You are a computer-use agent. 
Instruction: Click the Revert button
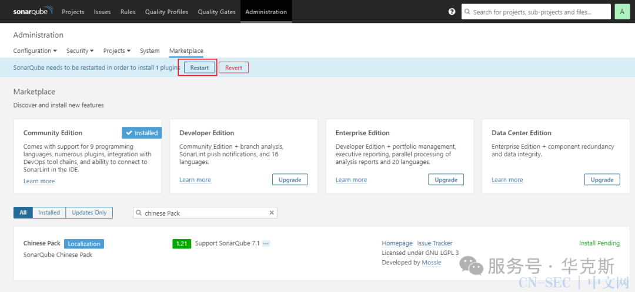[x=233, y=68]
